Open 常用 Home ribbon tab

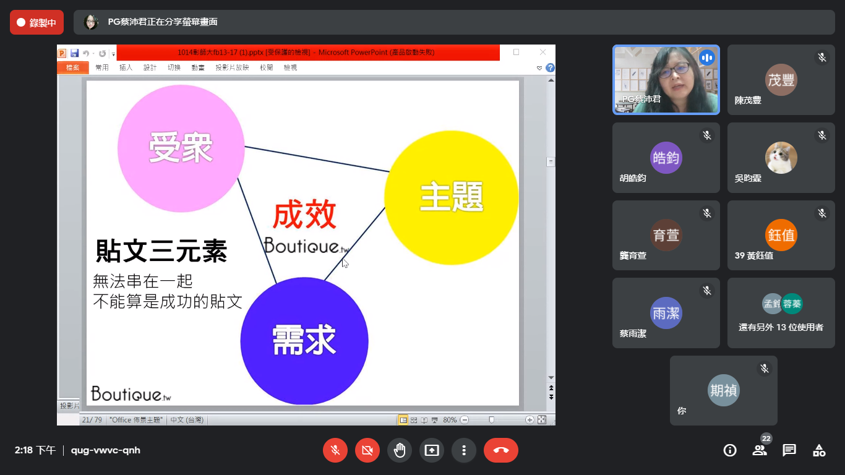pyautogui.click(x=102, y=67)
